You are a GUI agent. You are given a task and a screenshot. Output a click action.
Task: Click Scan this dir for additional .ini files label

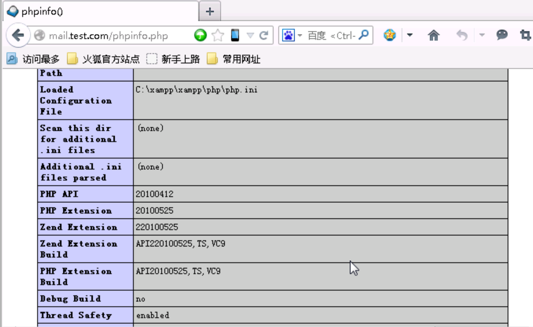point(78,139)
